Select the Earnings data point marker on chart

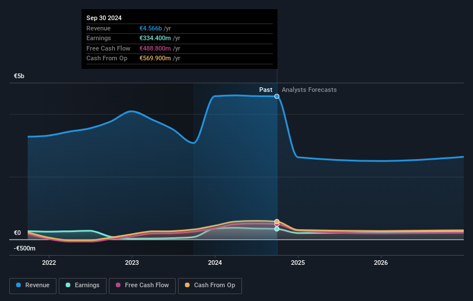coord(277,229)
